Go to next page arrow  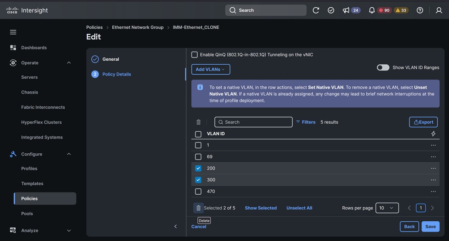(432, 208)
